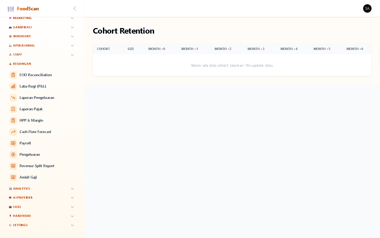The image size is (380, 238).
Task: Click the MONTH +1 column header
Action: pyautogui.click(x=190, y=49)
